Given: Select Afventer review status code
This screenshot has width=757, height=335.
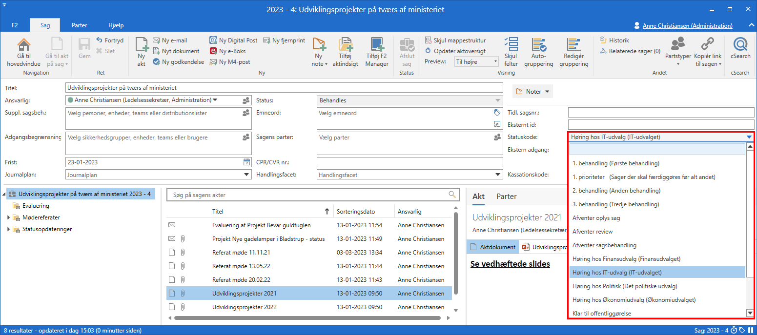Looking at the screenshot, I should (593, 232).
